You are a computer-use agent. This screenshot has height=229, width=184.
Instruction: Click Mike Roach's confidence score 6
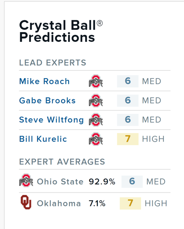click(128, 81)
